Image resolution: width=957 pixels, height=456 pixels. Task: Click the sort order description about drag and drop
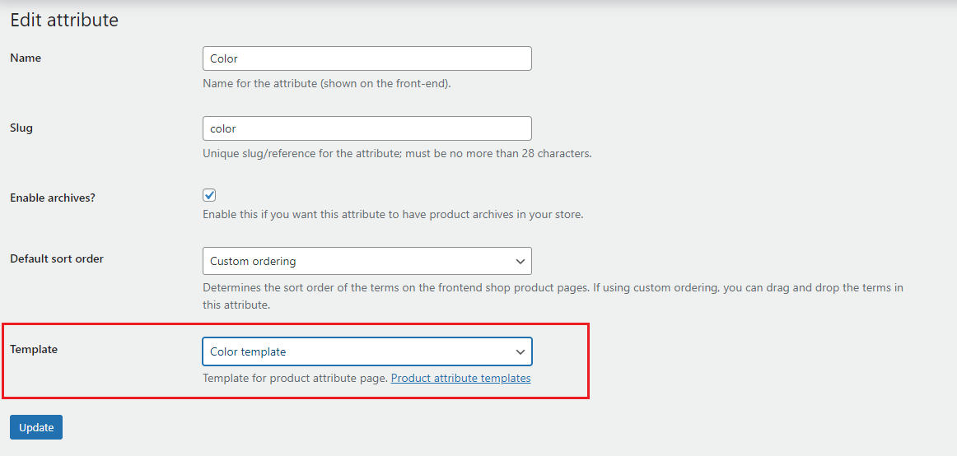click(x=553, y=295)
